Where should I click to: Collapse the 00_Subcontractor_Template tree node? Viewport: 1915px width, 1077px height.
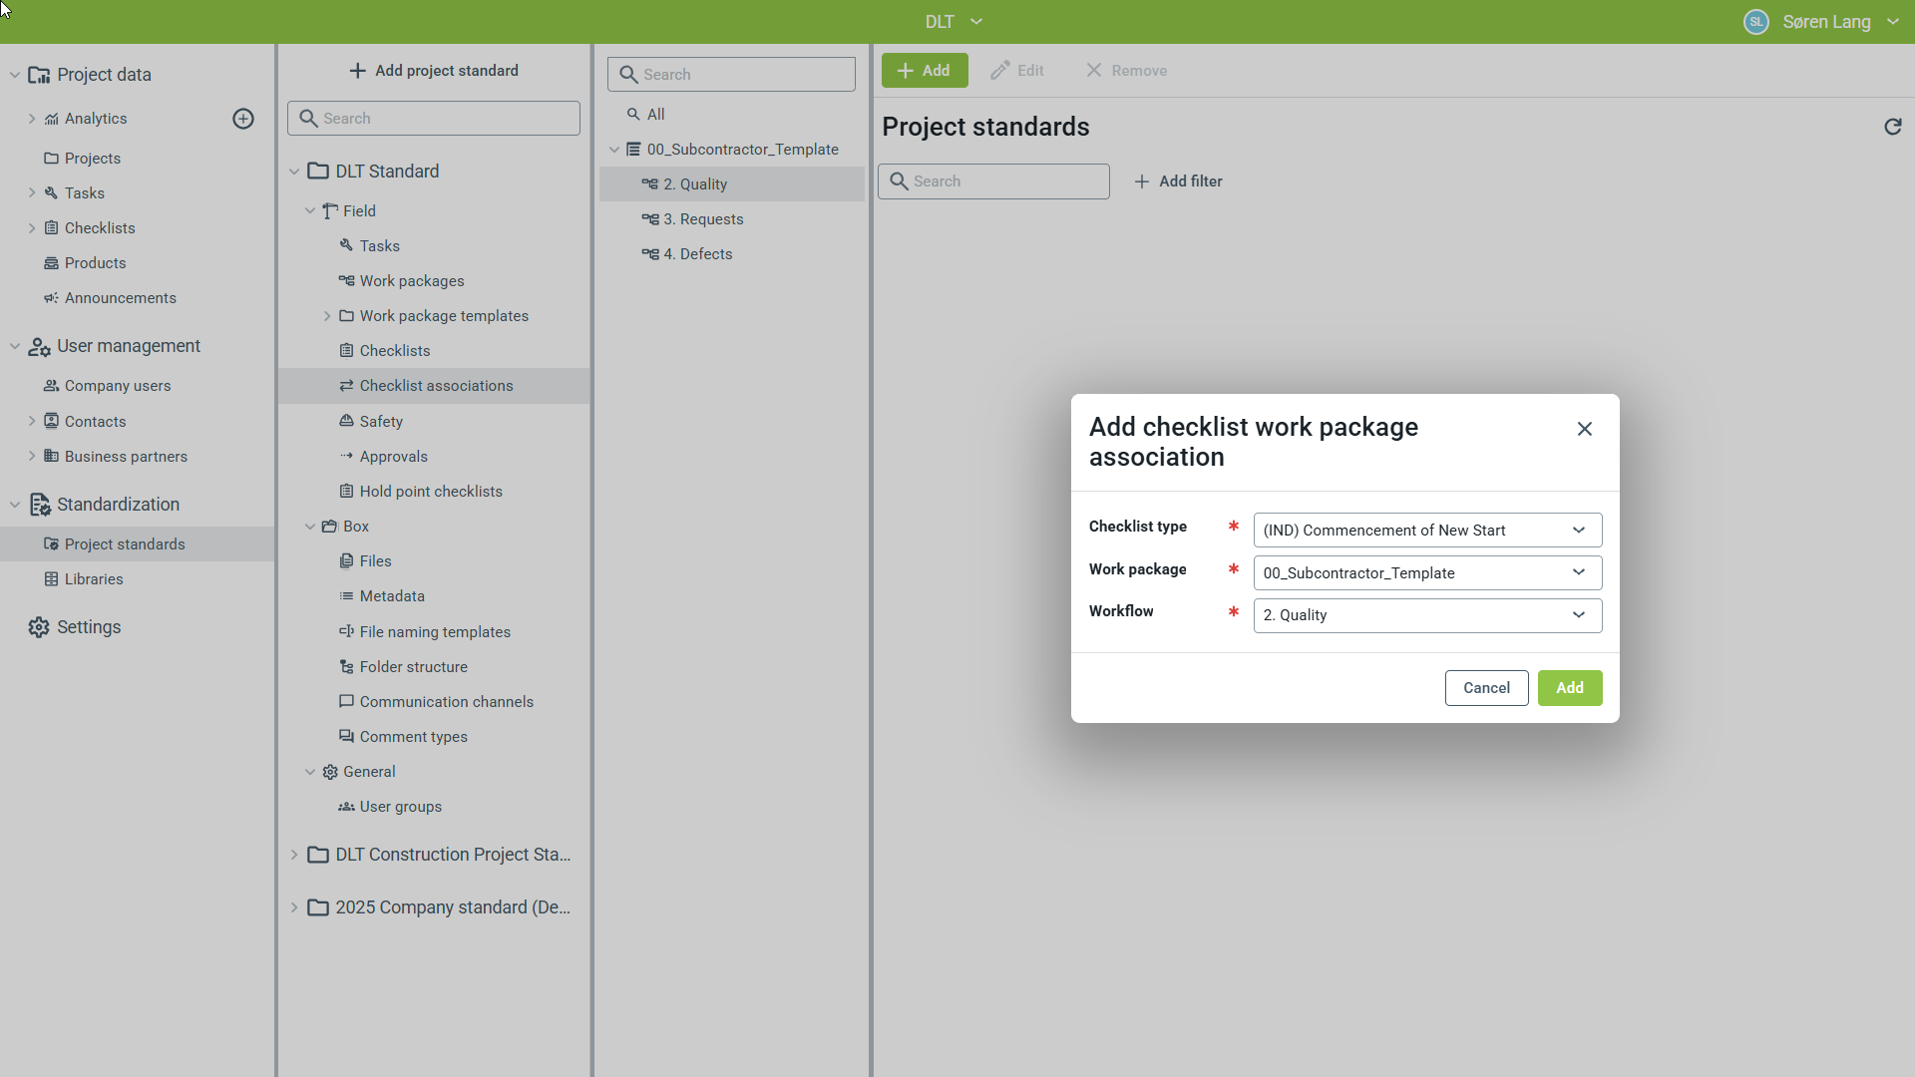pos(614,150)
